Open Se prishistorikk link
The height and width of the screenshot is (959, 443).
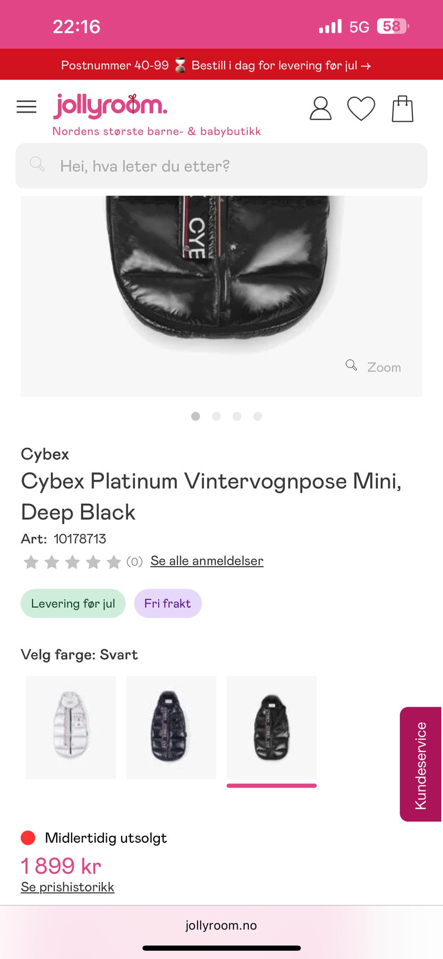pyautogui.click(x=67, y=887)
